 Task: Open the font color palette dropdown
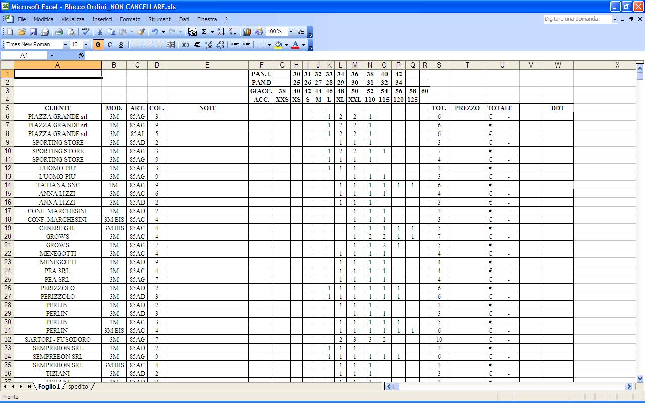click(x=303, y=45)
